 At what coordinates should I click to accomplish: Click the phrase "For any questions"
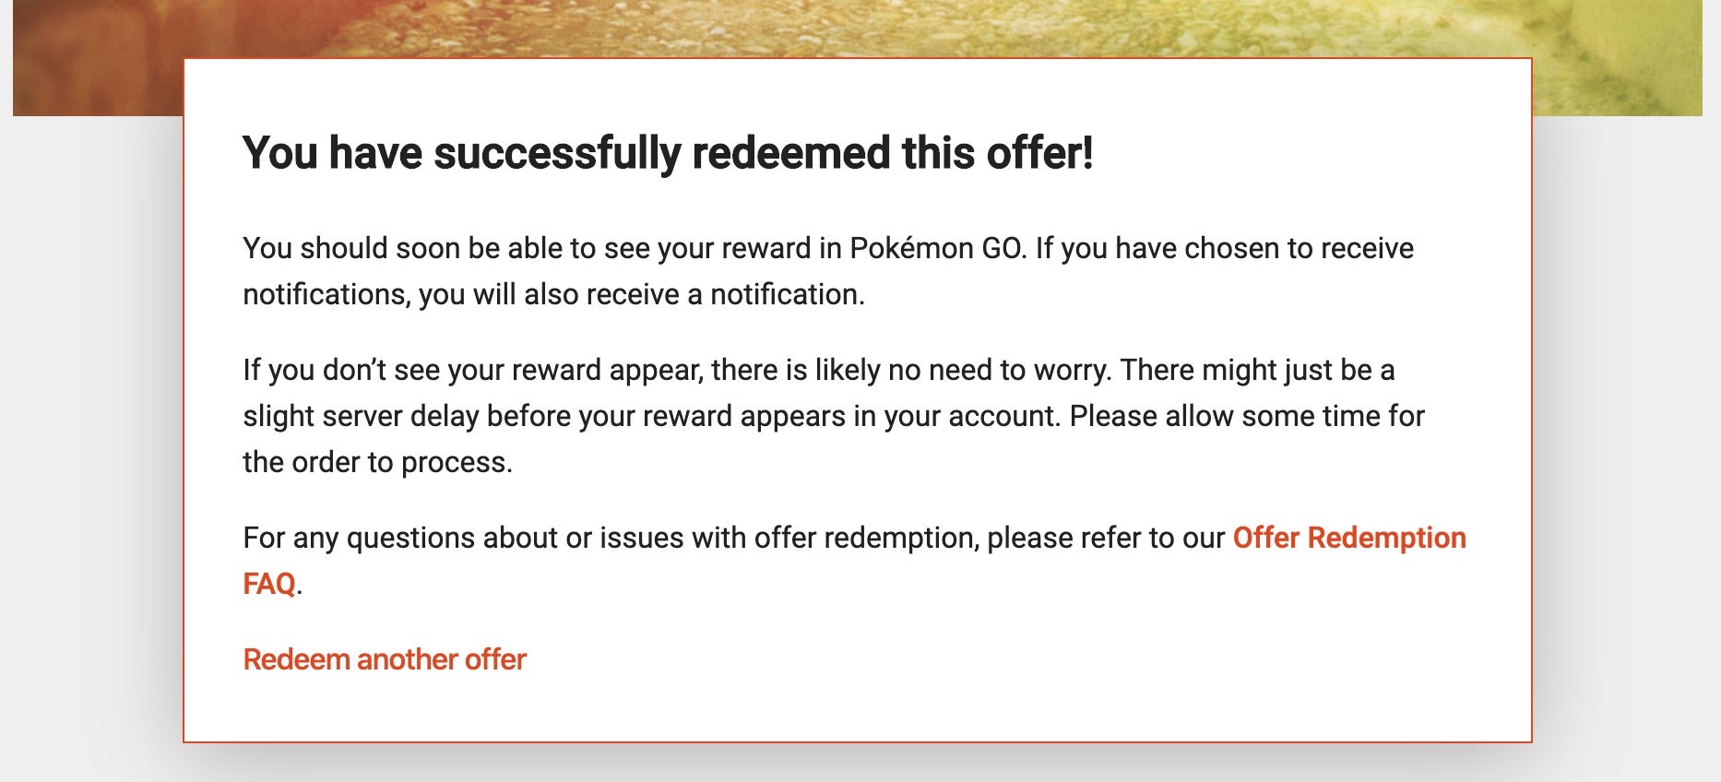(358, 538)
